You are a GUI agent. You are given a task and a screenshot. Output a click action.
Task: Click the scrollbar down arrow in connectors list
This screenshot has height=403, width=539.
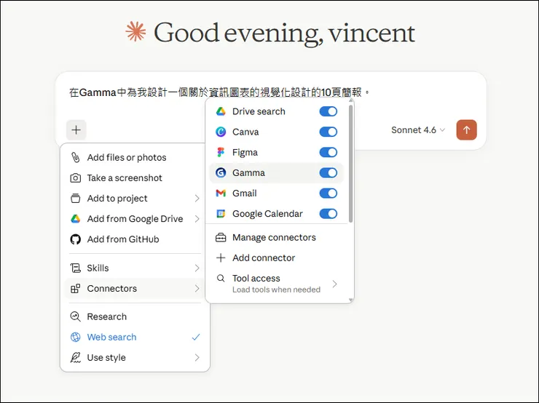tap(350, 300)
